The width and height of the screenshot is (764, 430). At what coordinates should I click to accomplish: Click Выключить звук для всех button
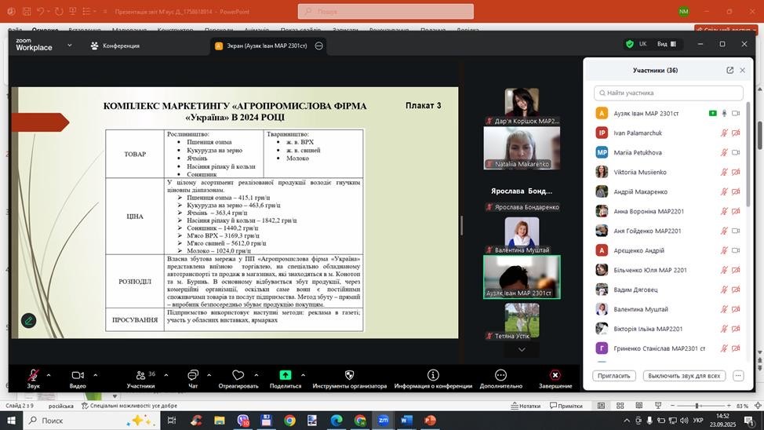pos(683,376)
